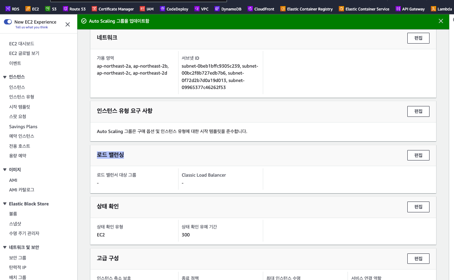Open 시작 템플릿 in sidebar

(20, 107)
